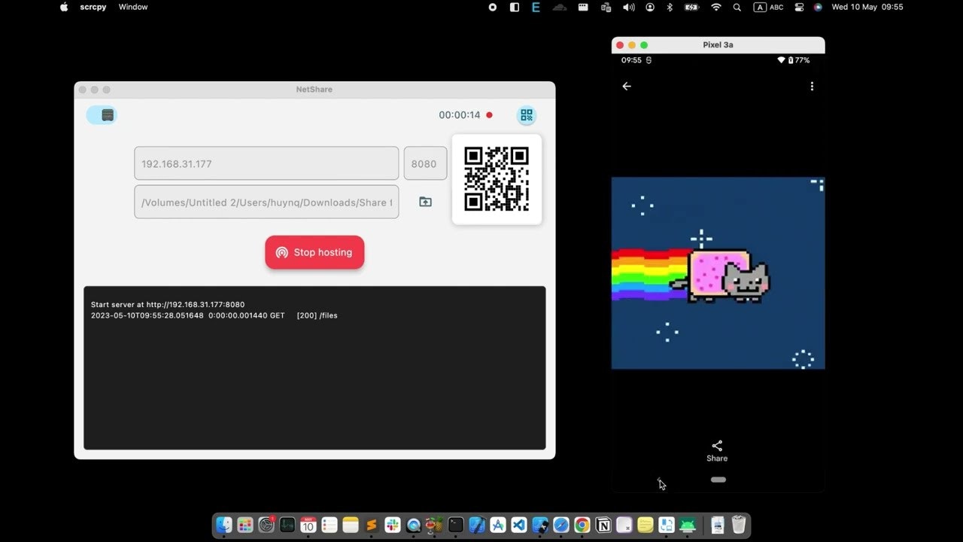Click the port field showing 8080

pyautogui.click(x=425, y=163)
